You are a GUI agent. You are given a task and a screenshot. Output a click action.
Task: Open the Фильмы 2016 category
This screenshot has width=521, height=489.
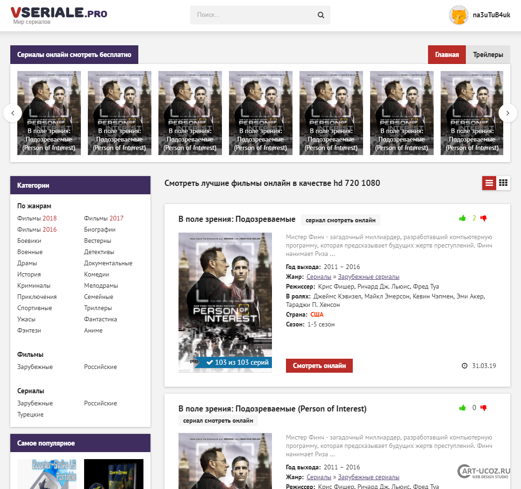[37, 229]
